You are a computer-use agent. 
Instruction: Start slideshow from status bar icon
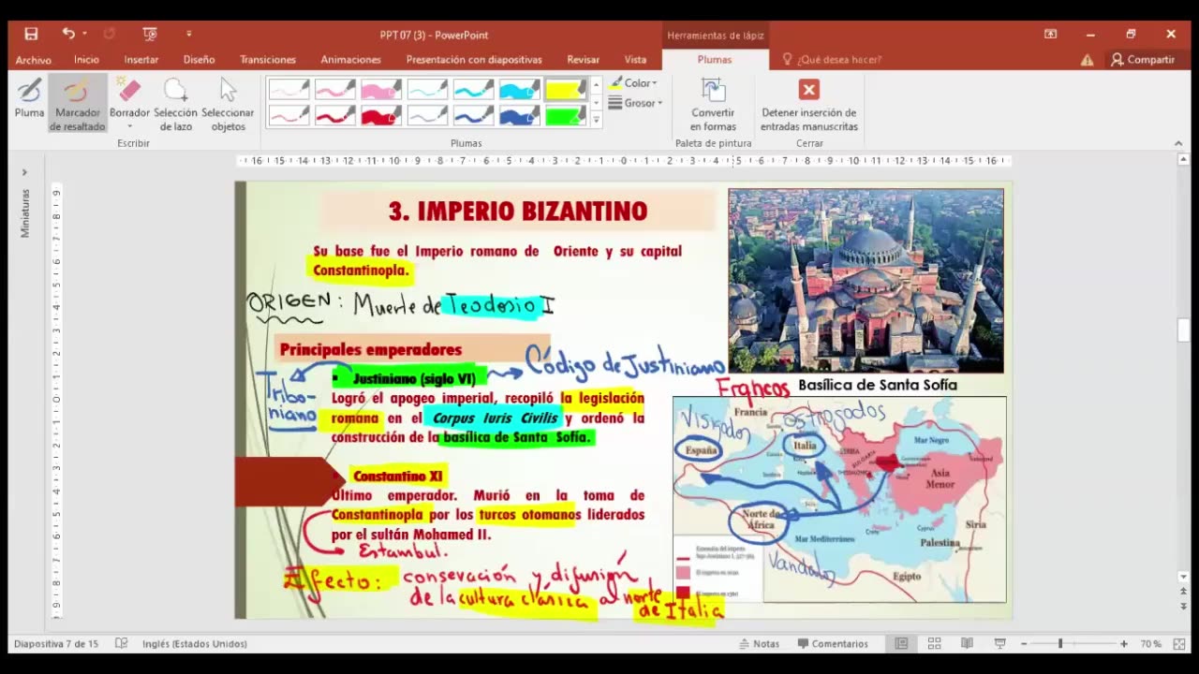point(999,644)
